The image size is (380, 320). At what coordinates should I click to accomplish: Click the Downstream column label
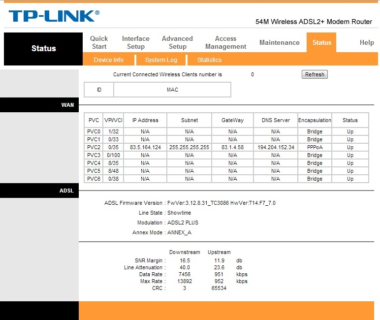tap(185, 252)
